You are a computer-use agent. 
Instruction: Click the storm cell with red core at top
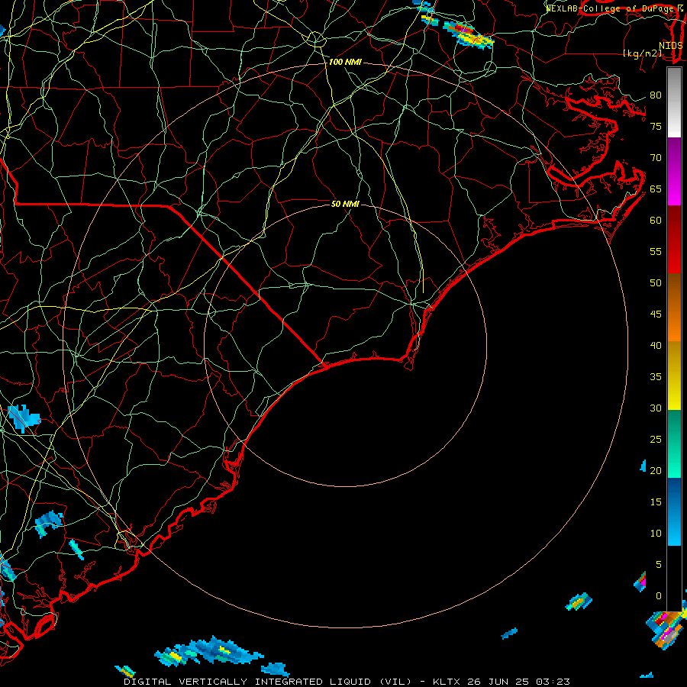(x=469, y=34)
